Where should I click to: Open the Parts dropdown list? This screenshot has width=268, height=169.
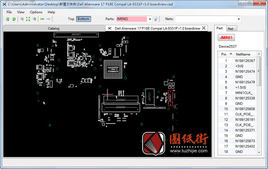150,19
